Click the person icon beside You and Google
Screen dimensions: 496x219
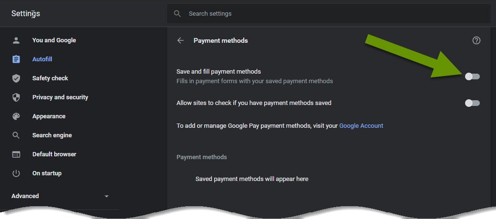click(x=16, y=40)
